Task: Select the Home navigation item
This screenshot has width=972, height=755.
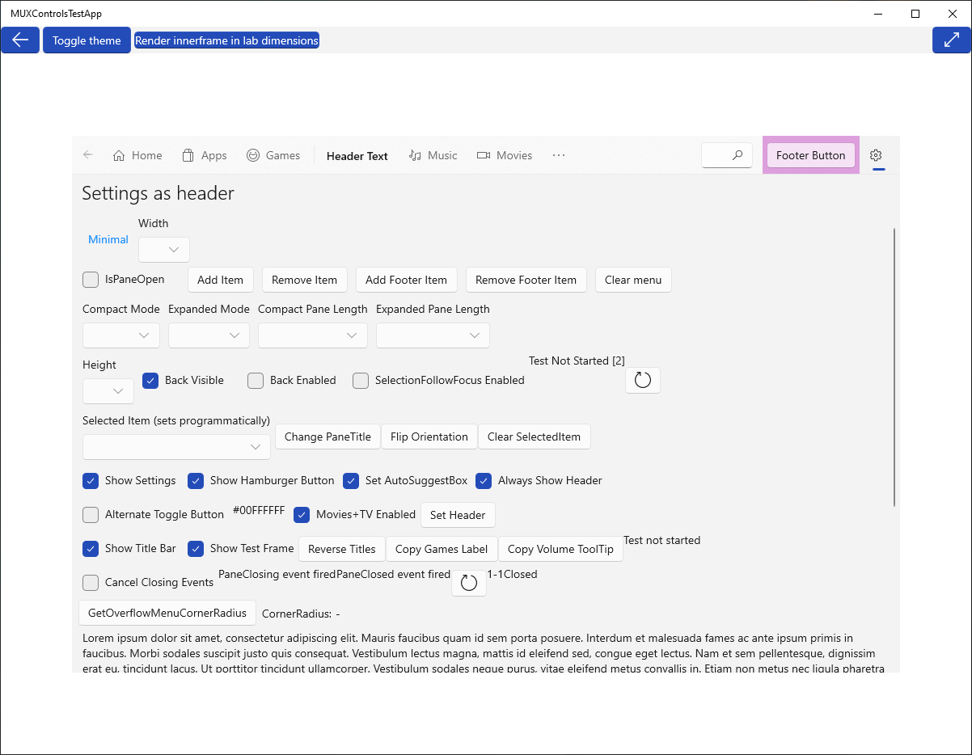Action: pyautogui.click(x=137, y=155)
